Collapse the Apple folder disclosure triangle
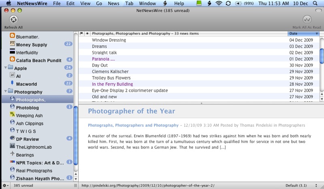324x189 pixels. pyautogui.click(x=6, y=67)
